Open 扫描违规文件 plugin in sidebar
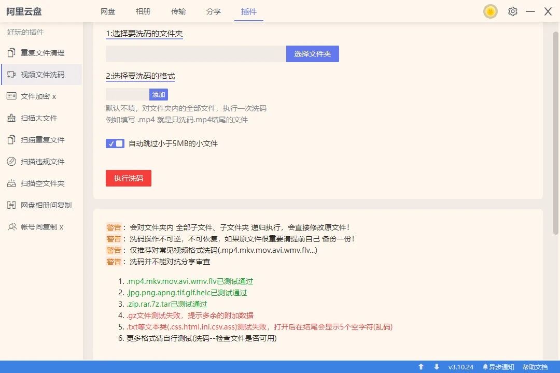 point(41,162)
